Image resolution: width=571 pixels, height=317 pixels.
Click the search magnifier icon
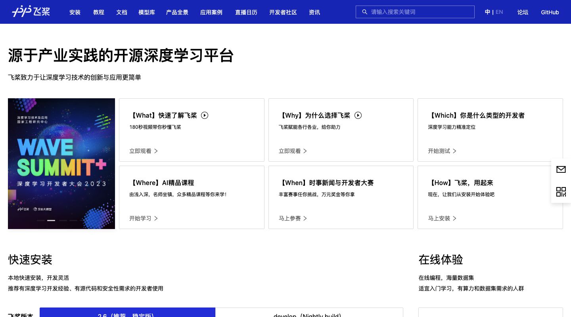[364, 12]
